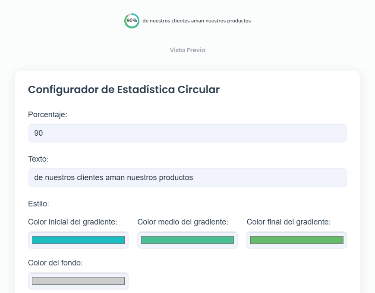Click the text 'de nuestros clientes aman nuestros productos'

click(x=196, y=20)
